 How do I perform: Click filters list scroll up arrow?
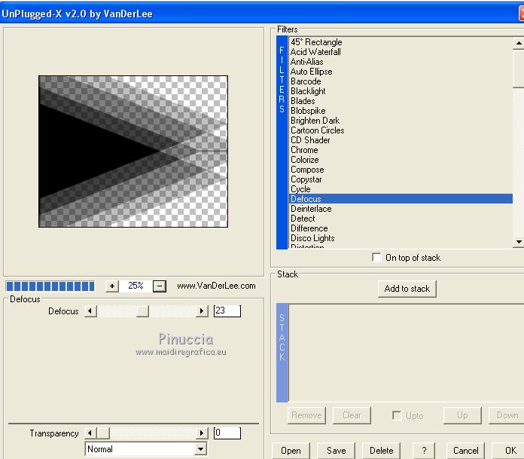518,43
